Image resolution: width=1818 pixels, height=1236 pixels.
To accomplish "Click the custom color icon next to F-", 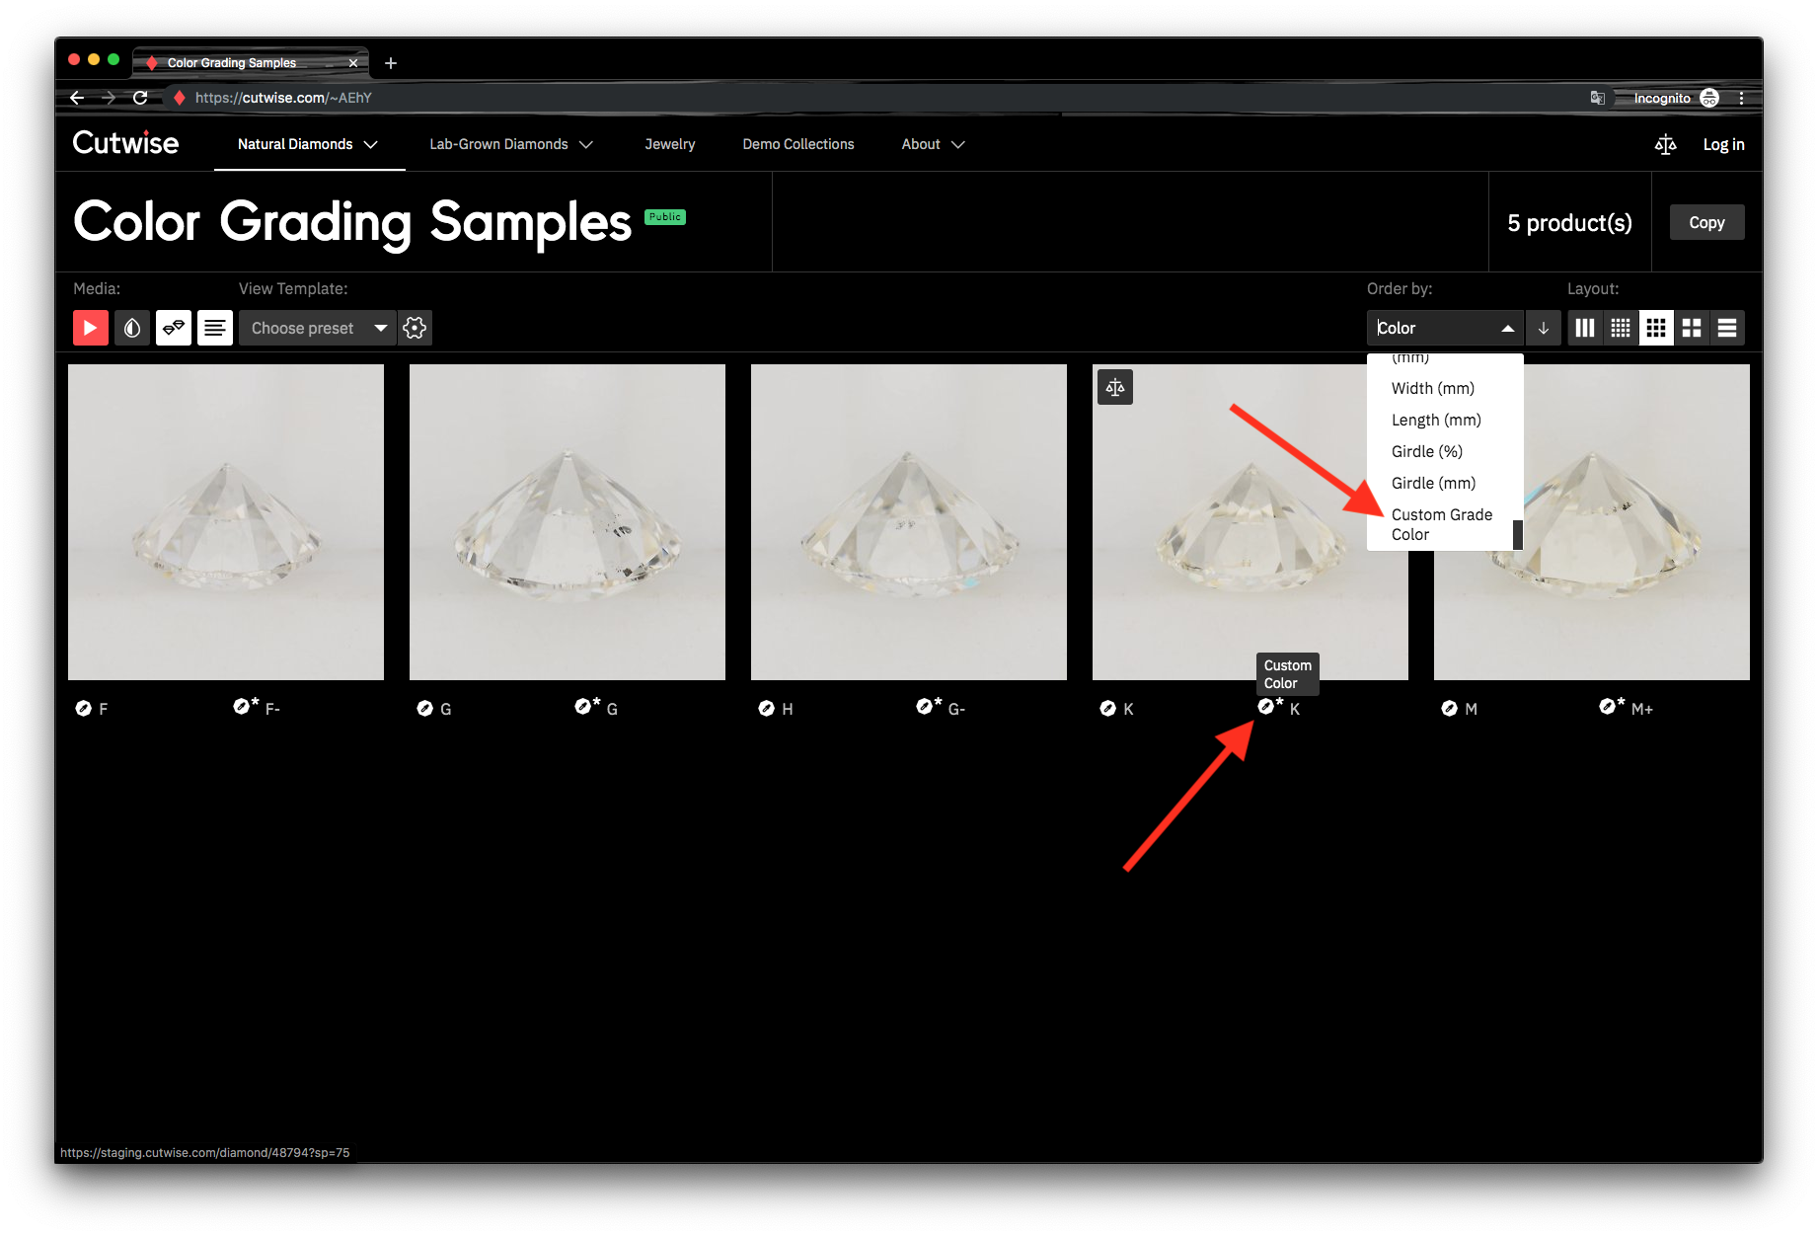I will pos(245,706).
